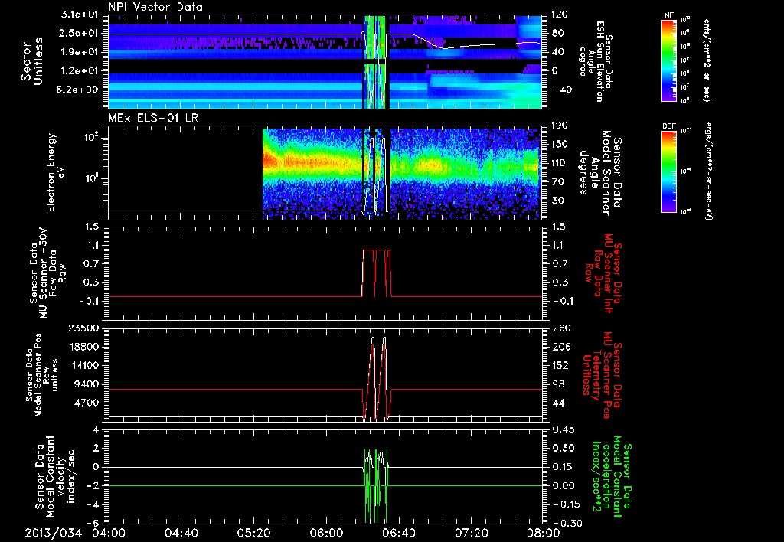The image size is (784, 542).
Task: Click the NF flux color bar
Action: point(668,60)
